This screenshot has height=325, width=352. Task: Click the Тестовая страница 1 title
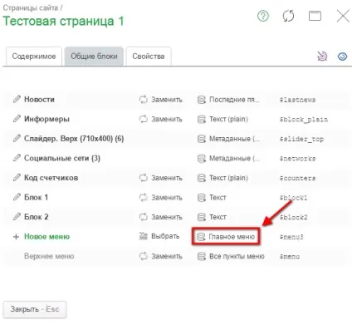[x=63, y=21]
